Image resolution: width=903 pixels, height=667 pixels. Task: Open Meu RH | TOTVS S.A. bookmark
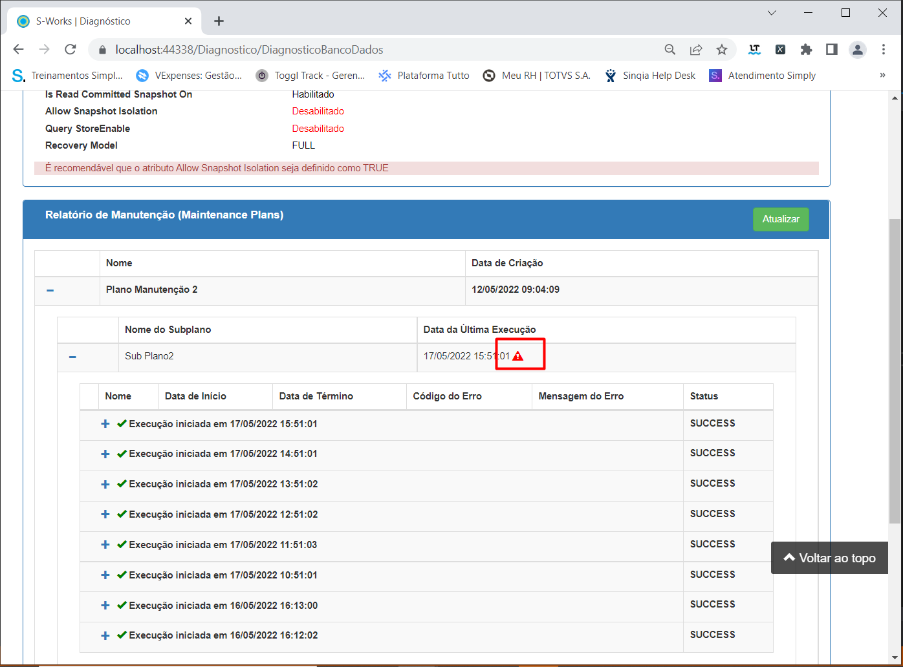click(x=537, y=76)
